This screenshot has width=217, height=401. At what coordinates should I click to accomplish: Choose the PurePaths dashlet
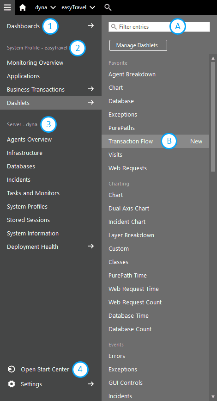[121, 128]
